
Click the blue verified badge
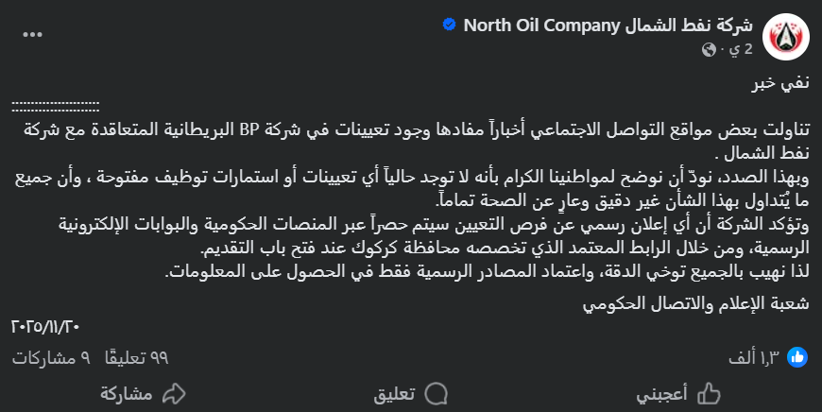click(x=448, y=25)
